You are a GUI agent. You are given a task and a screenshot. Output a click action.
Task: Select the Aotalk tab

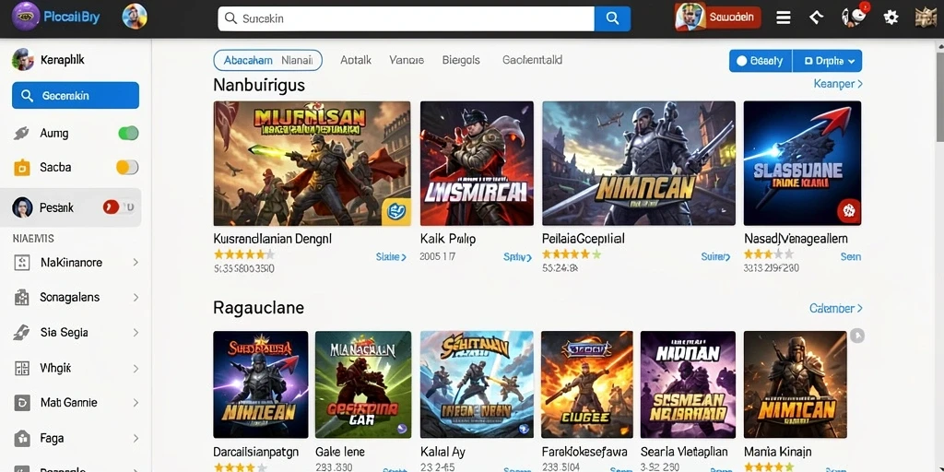click(356, 60)
